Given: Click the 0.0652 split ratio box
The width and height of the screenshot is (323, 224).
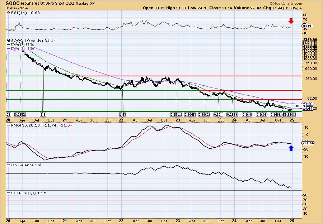Looking at the screenshot, I should click(x=20, y=114).
